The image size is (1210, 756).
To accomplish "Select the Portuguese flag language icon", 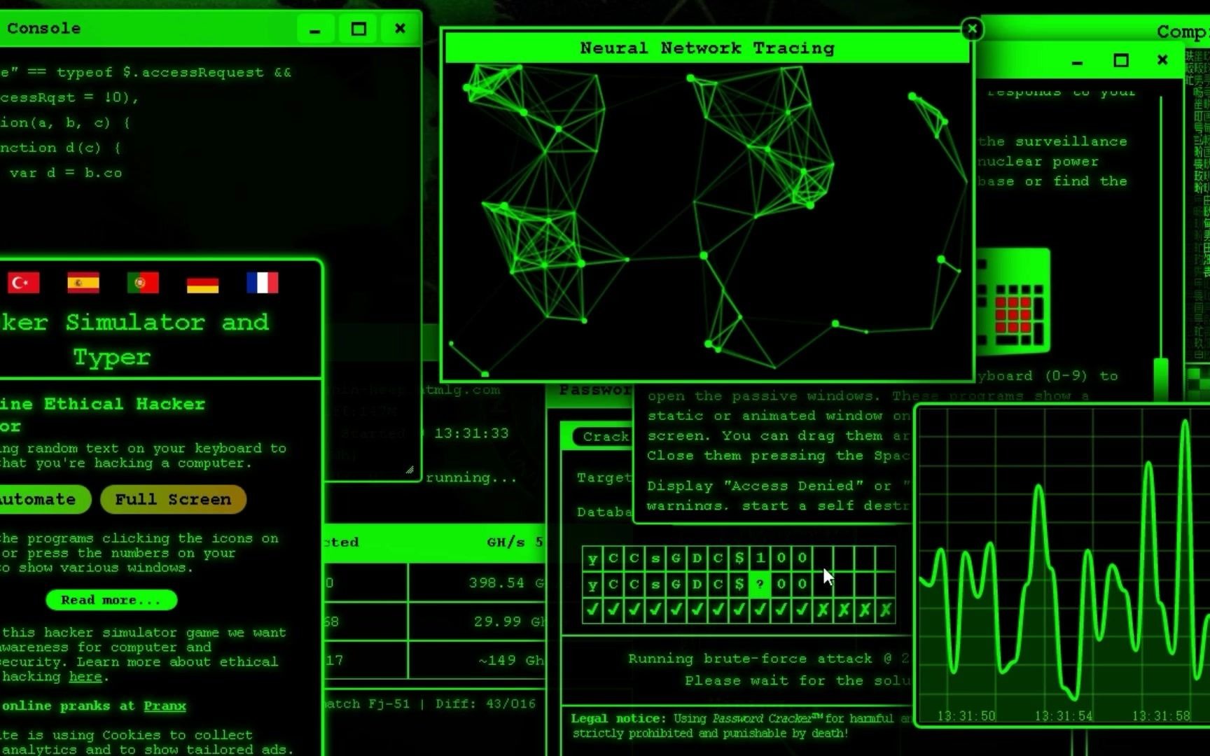I will point(143,283).
